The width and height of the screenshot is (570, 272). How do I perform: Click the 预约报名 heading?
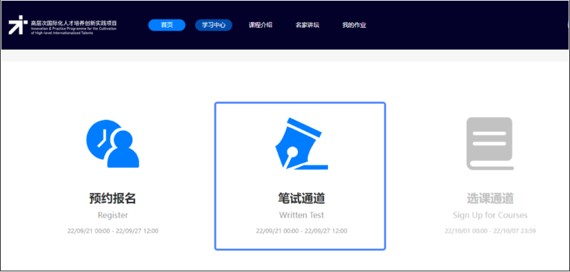113,198
